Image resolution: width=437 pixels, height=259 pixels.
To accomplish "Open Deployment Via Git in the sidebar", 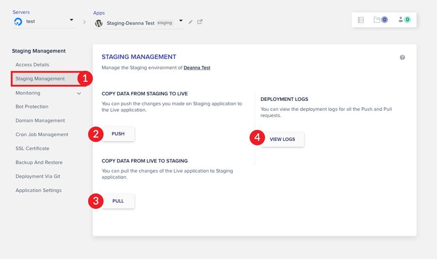I will tap(38, 176).
